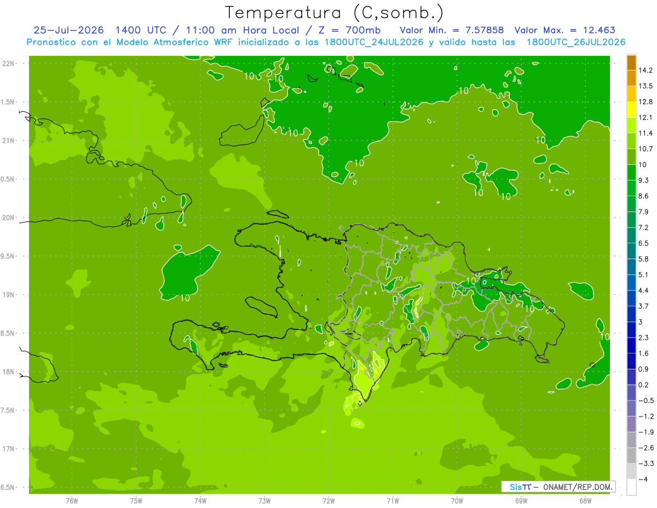This screenshot has width=657, height=508.
Task: Pick the yellow swatch between 12.8 and 12.1
Action: tap(631, 110)
